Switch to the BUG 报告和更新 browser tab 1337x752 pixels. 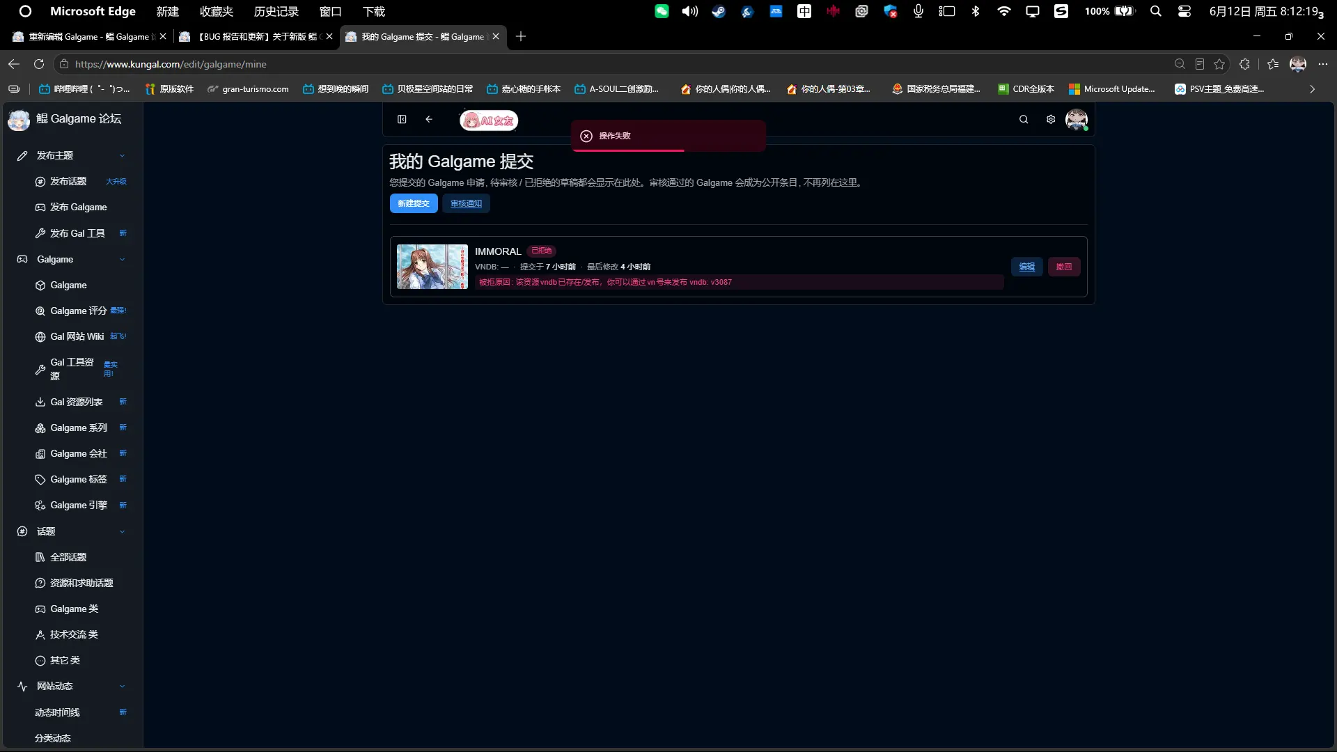[x=256, y=36]
